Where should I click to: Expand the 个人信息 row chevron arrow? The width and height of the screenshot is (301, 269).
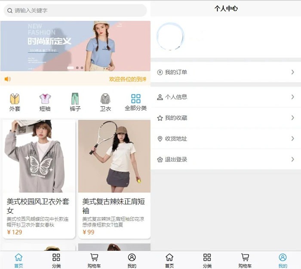click(x=292, y=97)
